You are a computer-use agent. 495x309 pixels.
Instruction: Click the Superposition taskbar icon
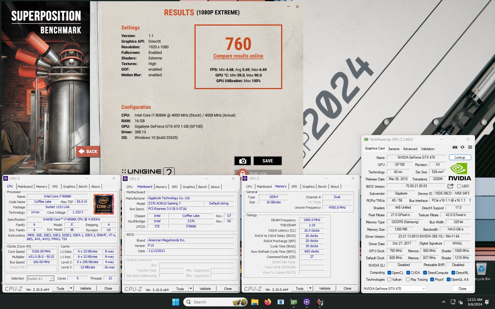tap(320, 302)
